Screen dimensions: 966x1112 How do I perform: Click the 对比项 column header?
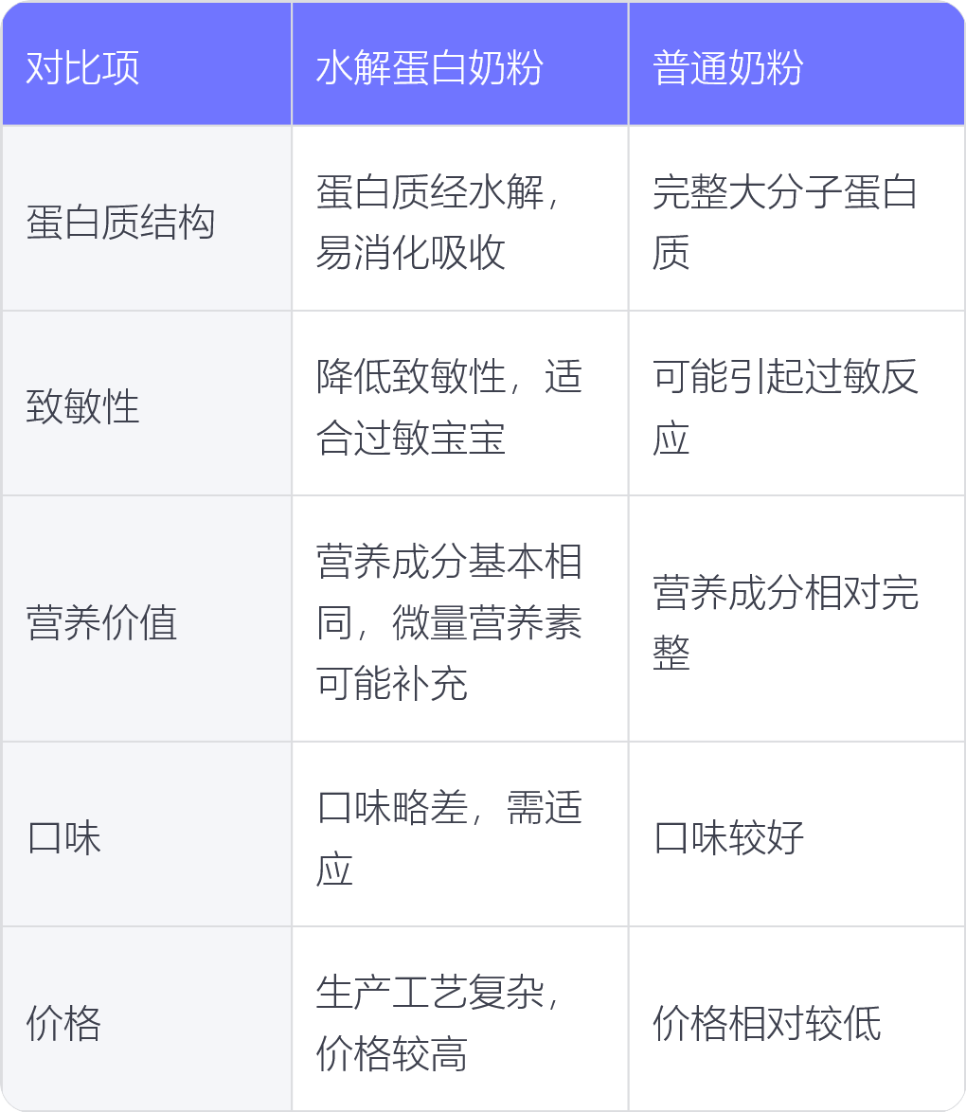click(x=83, y=68)
